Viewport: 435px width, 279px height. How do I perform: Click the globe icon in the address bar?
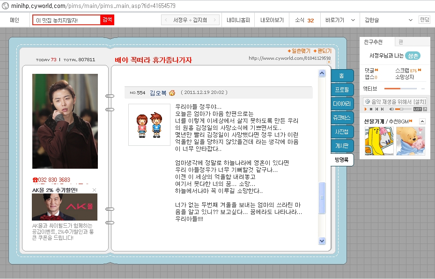click(x=5, y=6)
